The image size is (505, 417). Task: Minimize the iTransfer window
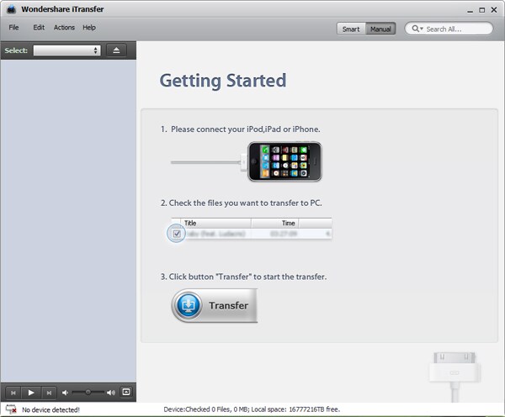click(x=470, y=10)
